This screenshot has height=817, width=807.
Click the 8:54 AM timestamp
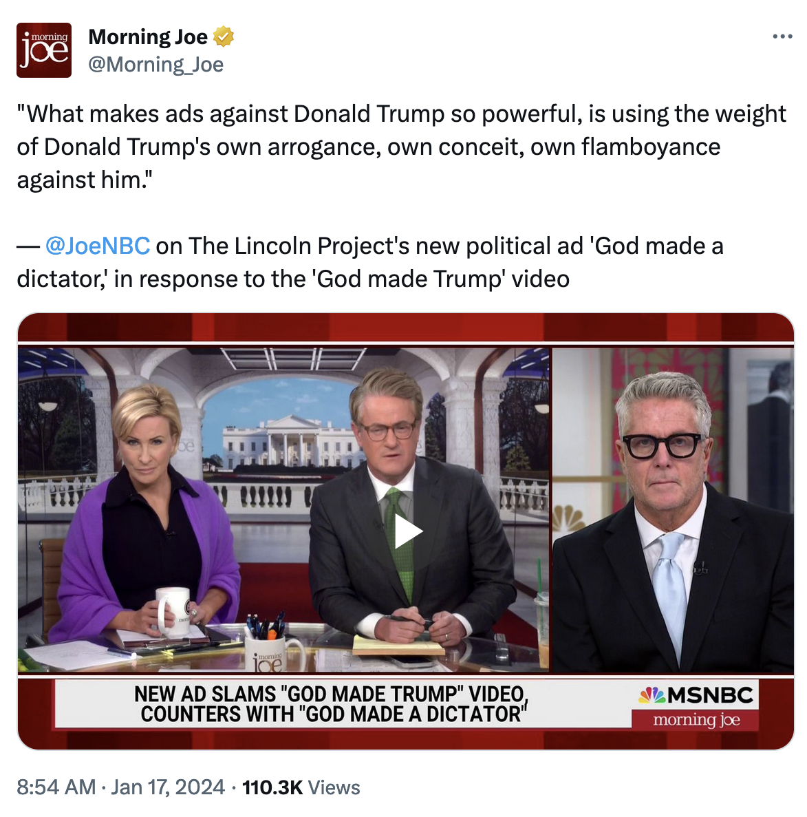(x=56, y=787)
